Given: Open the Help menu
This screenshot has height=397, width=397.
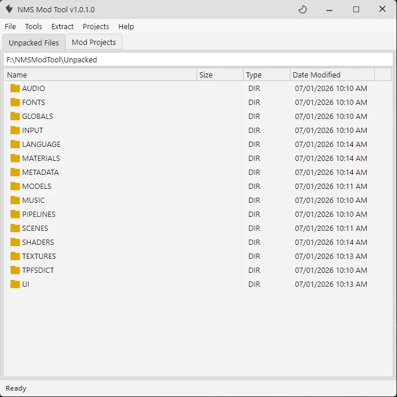Looking at the screenshot, I should click(126, 26).
